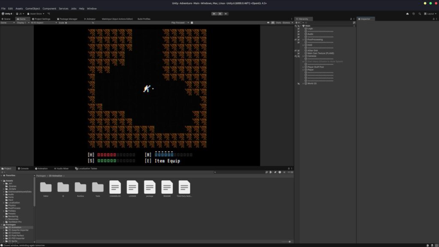The height and width of the screenshot is (247, 439).
Task: Open the 16:10 Aspect ratio dropdown
Action: [x=44, y=23]
